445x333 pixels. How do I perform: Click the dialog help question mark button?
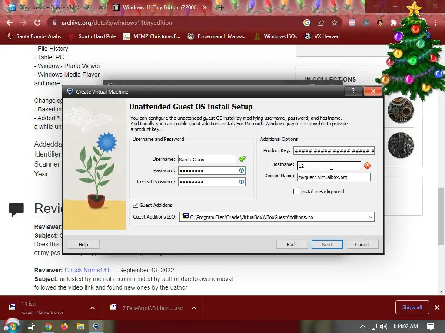tap(353, 91)
